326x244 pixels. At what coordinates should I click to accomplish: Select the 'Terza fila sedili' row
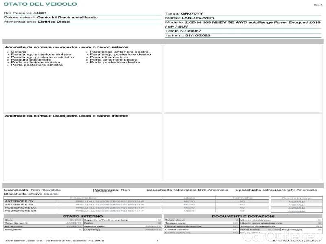pos(43,223)
